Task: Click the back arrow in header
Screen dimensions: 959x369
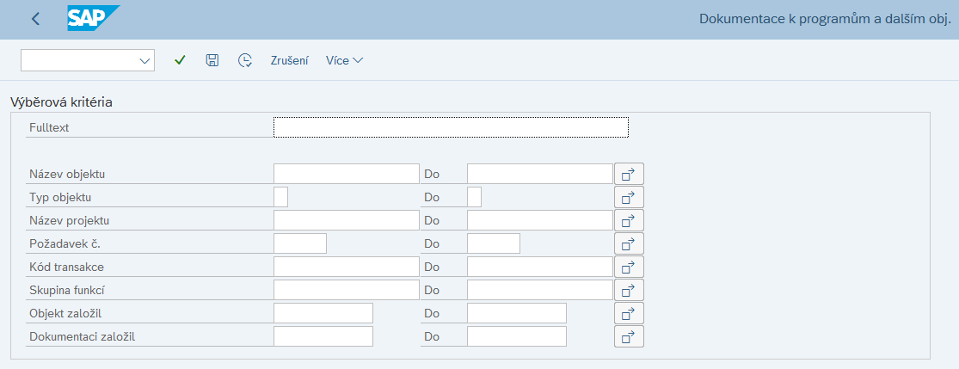Action: pyautogui.click(x=35, y=19)
